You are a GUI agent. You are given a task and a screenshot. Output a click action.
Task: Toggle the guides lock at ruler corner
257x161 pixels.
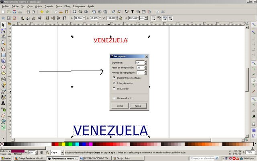tap(9, 24)
